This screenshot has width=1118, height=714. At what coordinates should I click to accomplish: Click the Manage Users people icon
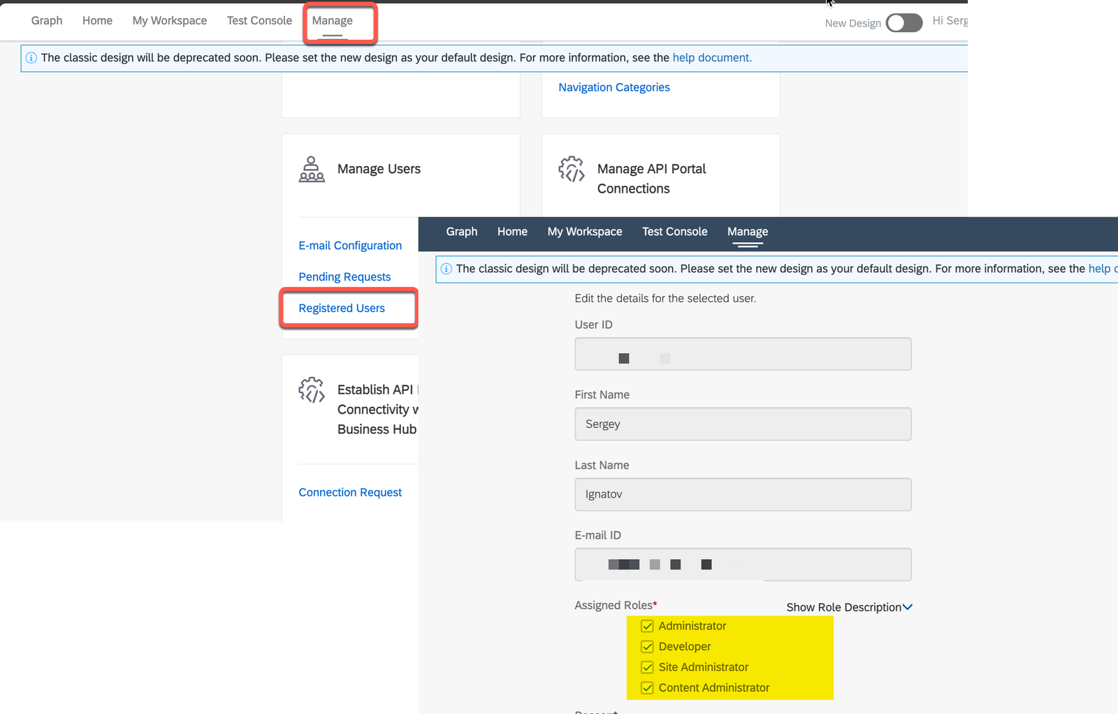(x=312, y=169)
